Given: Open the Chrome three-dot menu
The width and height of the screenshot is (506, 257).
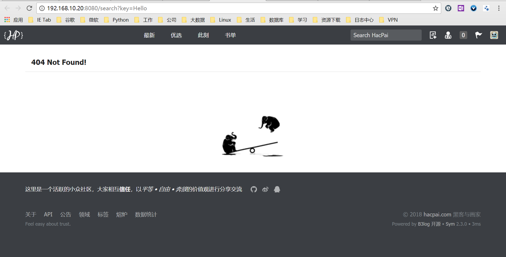Looking at the screenshot, I should tap(499, 8).
